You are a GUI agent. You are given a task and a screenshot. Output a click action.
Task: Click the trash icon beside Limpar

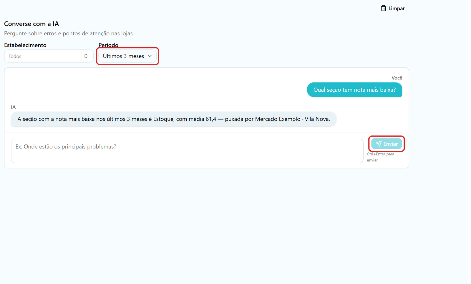(x=383, y=8)
